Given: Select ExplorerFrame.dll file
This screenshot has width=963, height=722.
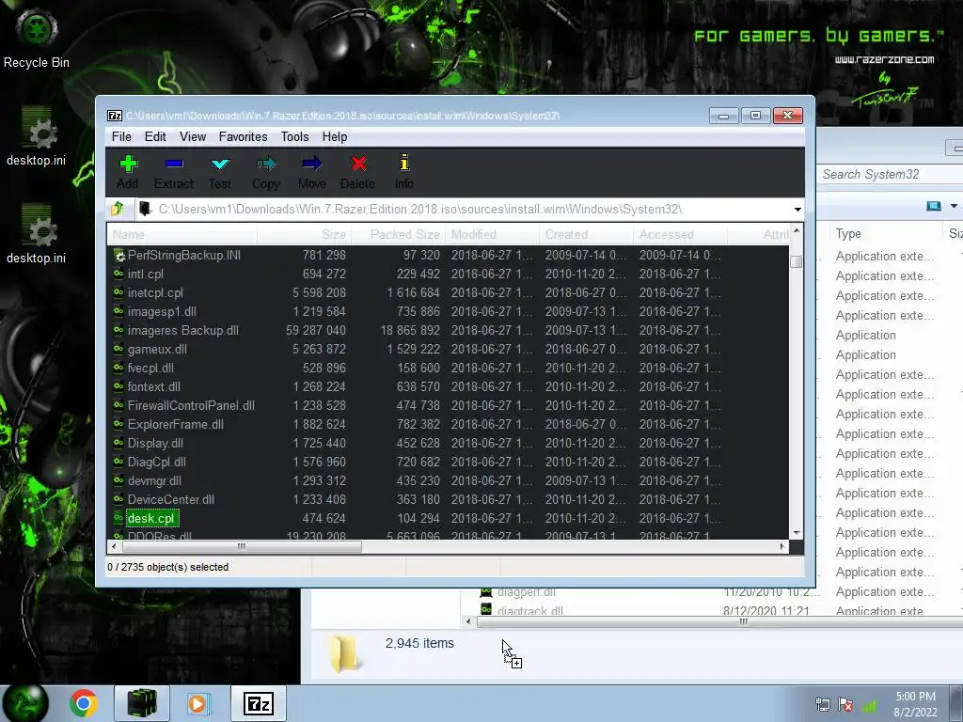Looking at the screenshot, I should click(x=176, y=424).
